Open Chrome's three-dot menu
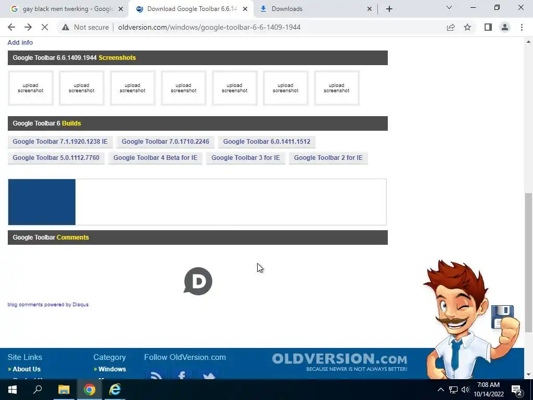Viewport: 533px width, 400px height. coord(522,27)
